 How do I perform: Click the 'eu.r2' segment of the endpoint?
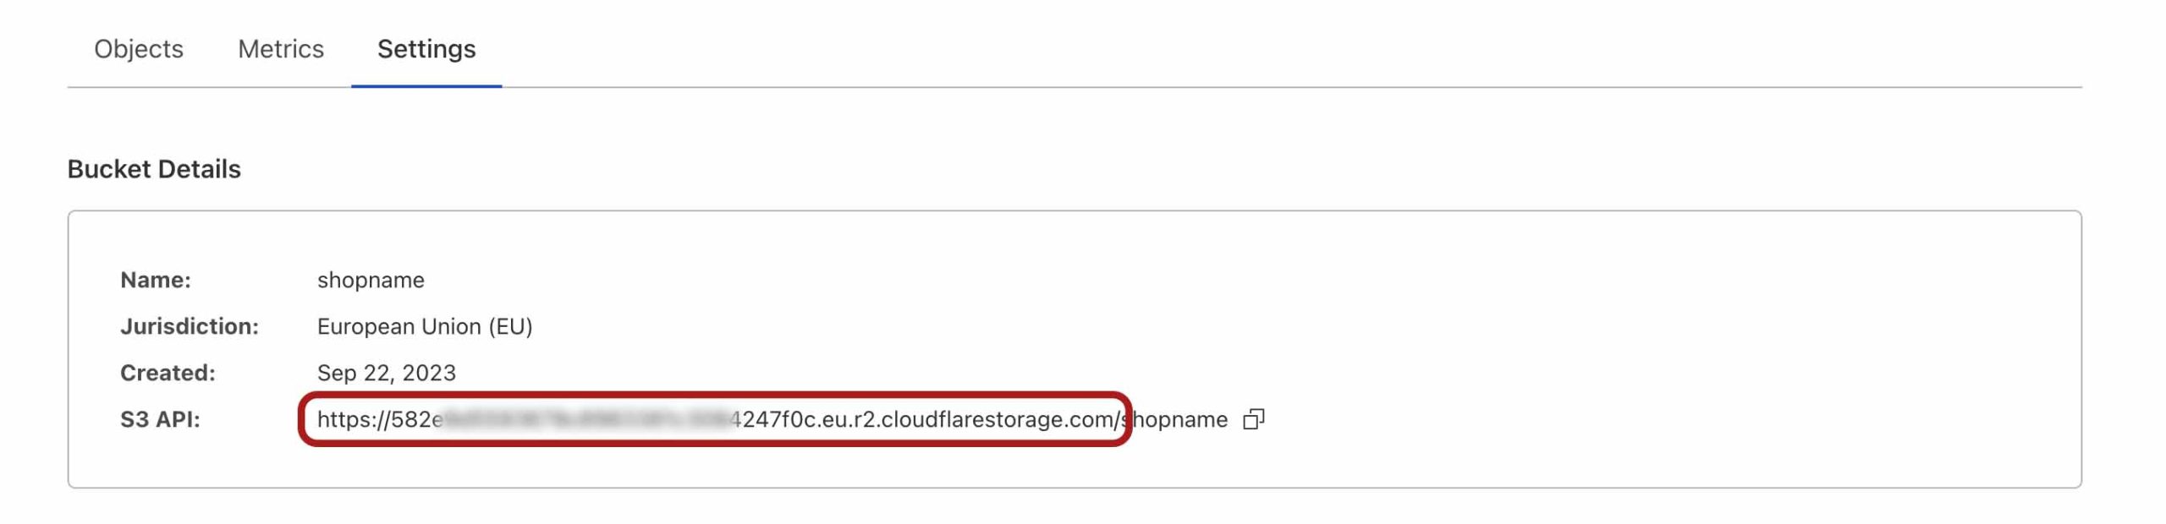coord(848,419)
